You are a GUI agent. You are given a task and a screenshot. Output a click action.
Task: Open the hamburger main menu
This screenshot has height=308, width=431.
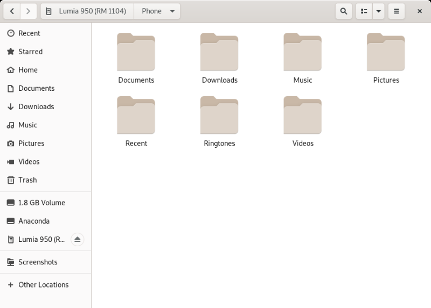pos(397,11)
